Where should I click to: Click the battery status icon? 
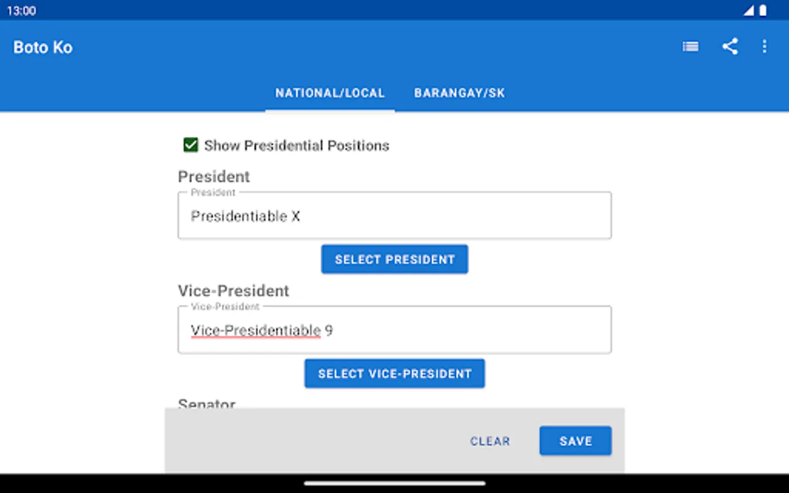[763, 10]
